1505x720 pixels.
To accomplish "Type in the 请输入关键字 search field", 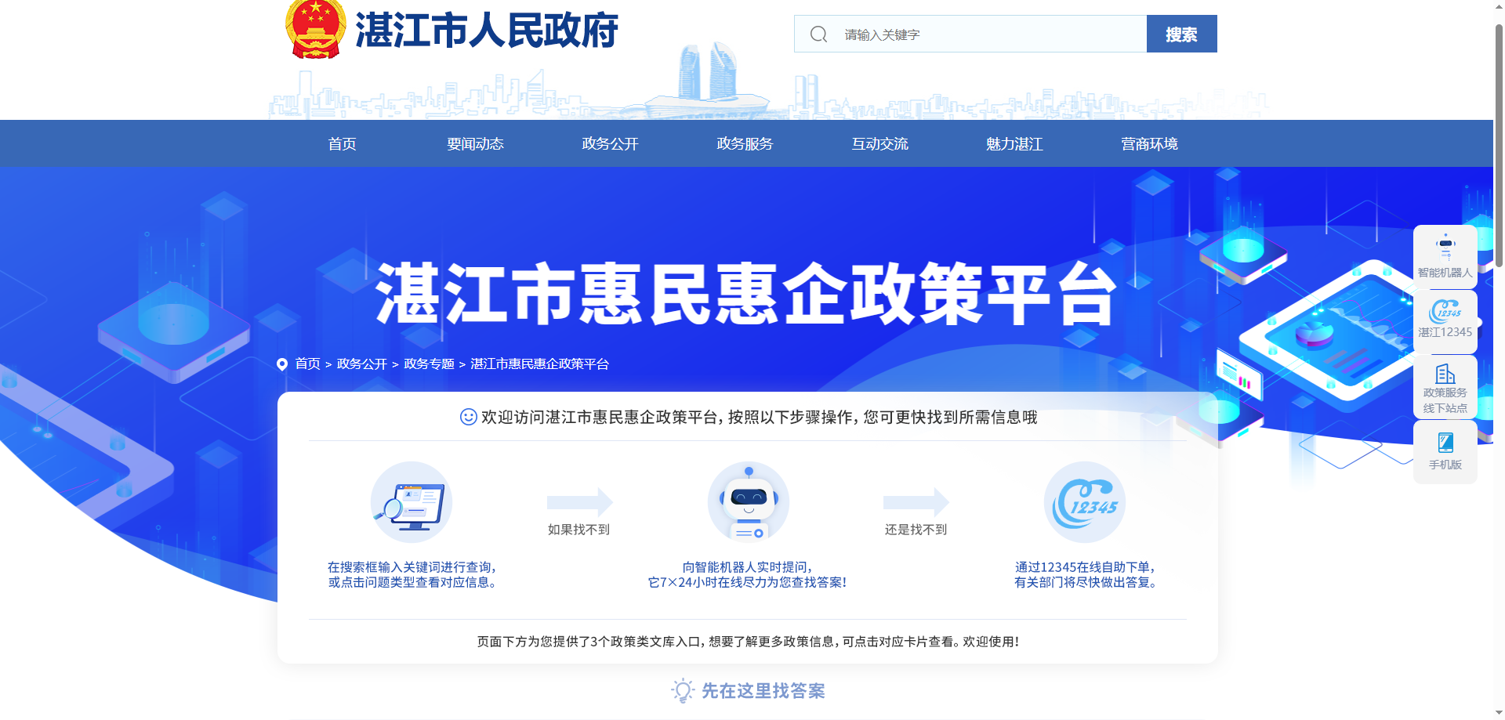I will (x=988, y=34).
